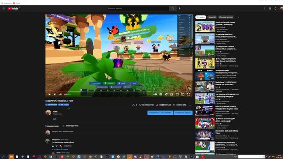Mute the video volume speaker icon
This screenshot has height=159, width=283.
[61, 94]
